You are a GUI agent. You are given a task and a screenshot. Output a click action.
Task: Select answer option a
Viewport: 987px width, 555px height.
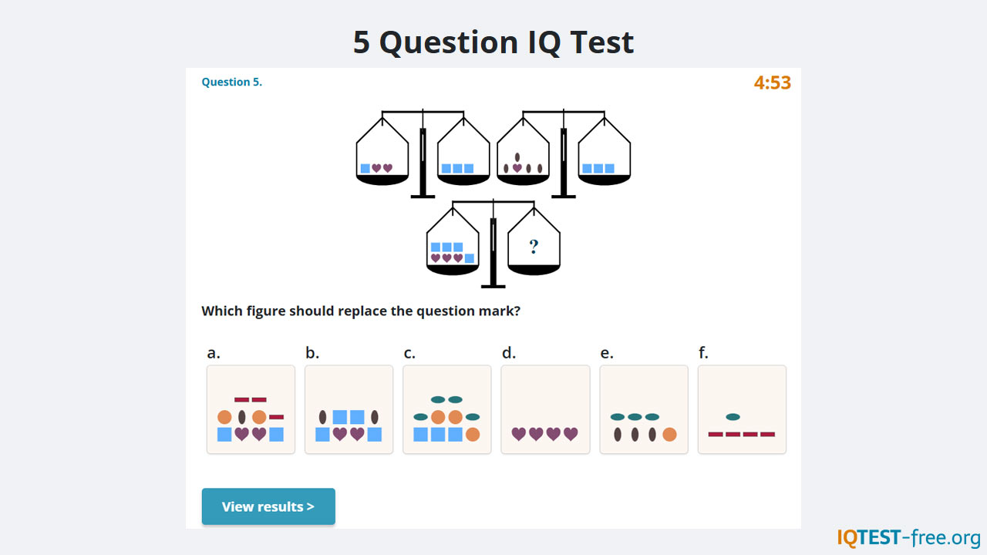pos(250,409)
